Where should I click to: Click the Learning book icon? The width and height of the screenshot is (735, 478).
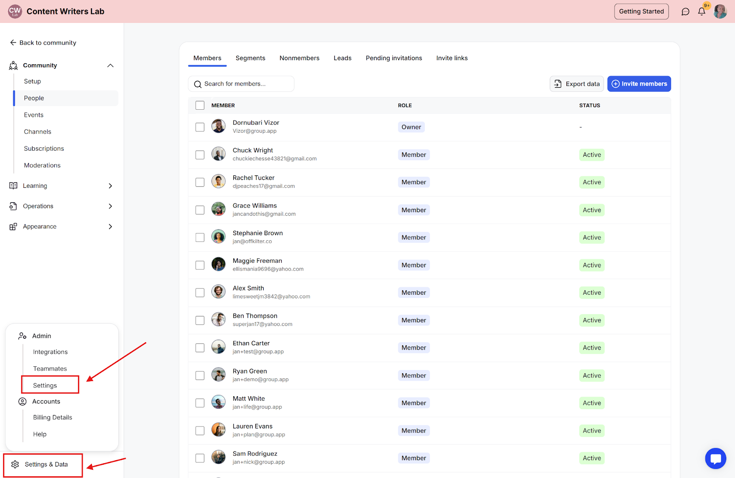(13, 186)
